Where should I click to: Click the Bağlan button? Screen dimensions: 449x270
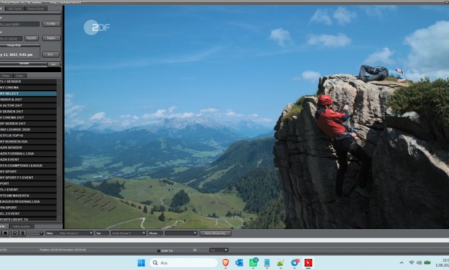[x=51, y=38]
